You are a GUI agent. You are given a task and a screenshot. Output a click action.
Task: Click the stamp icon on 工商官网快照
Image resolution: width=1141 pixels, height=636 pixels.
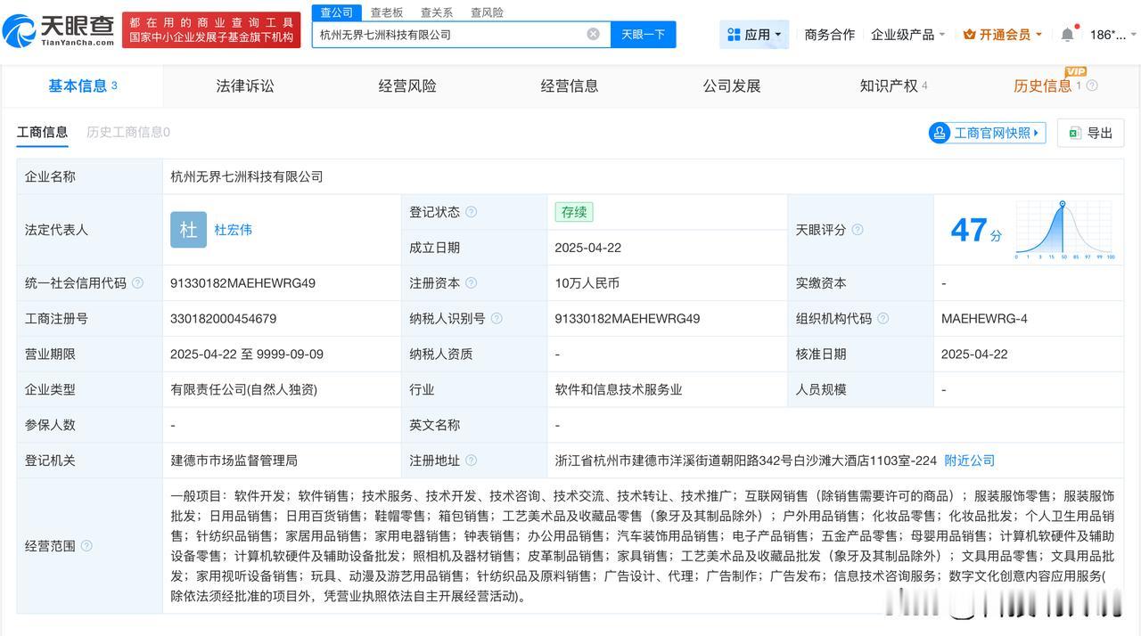(940, 132)
